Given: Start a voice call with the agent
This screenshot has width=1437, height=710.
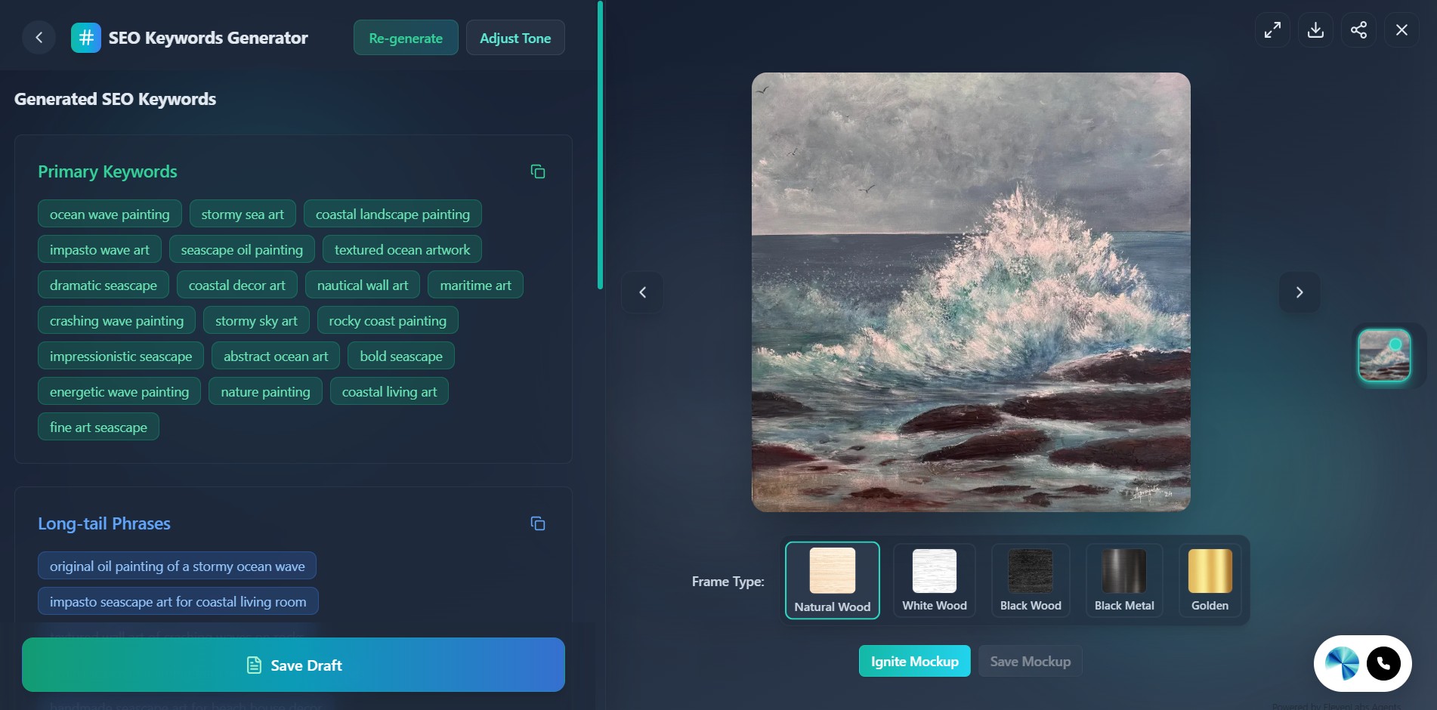Looking at the screenshot, I should pyautogui.click(x=1383, y=664).
